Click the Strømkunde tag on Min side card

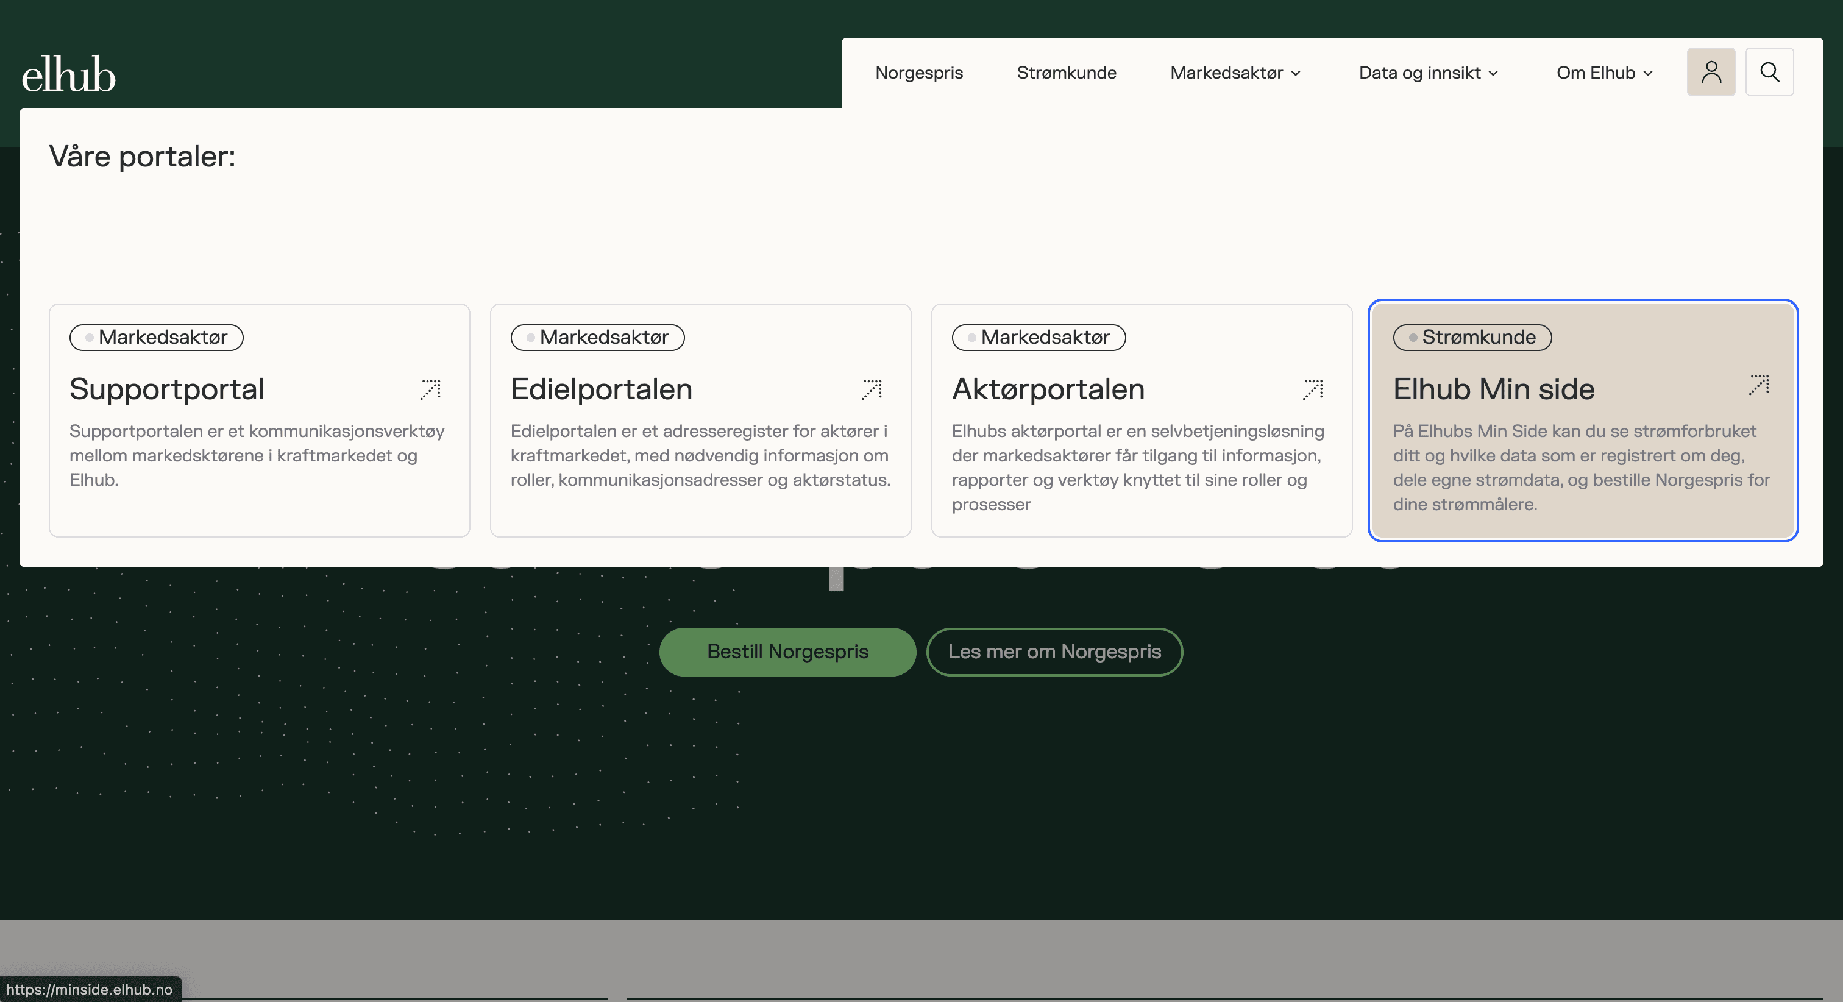pos(1472,337)
